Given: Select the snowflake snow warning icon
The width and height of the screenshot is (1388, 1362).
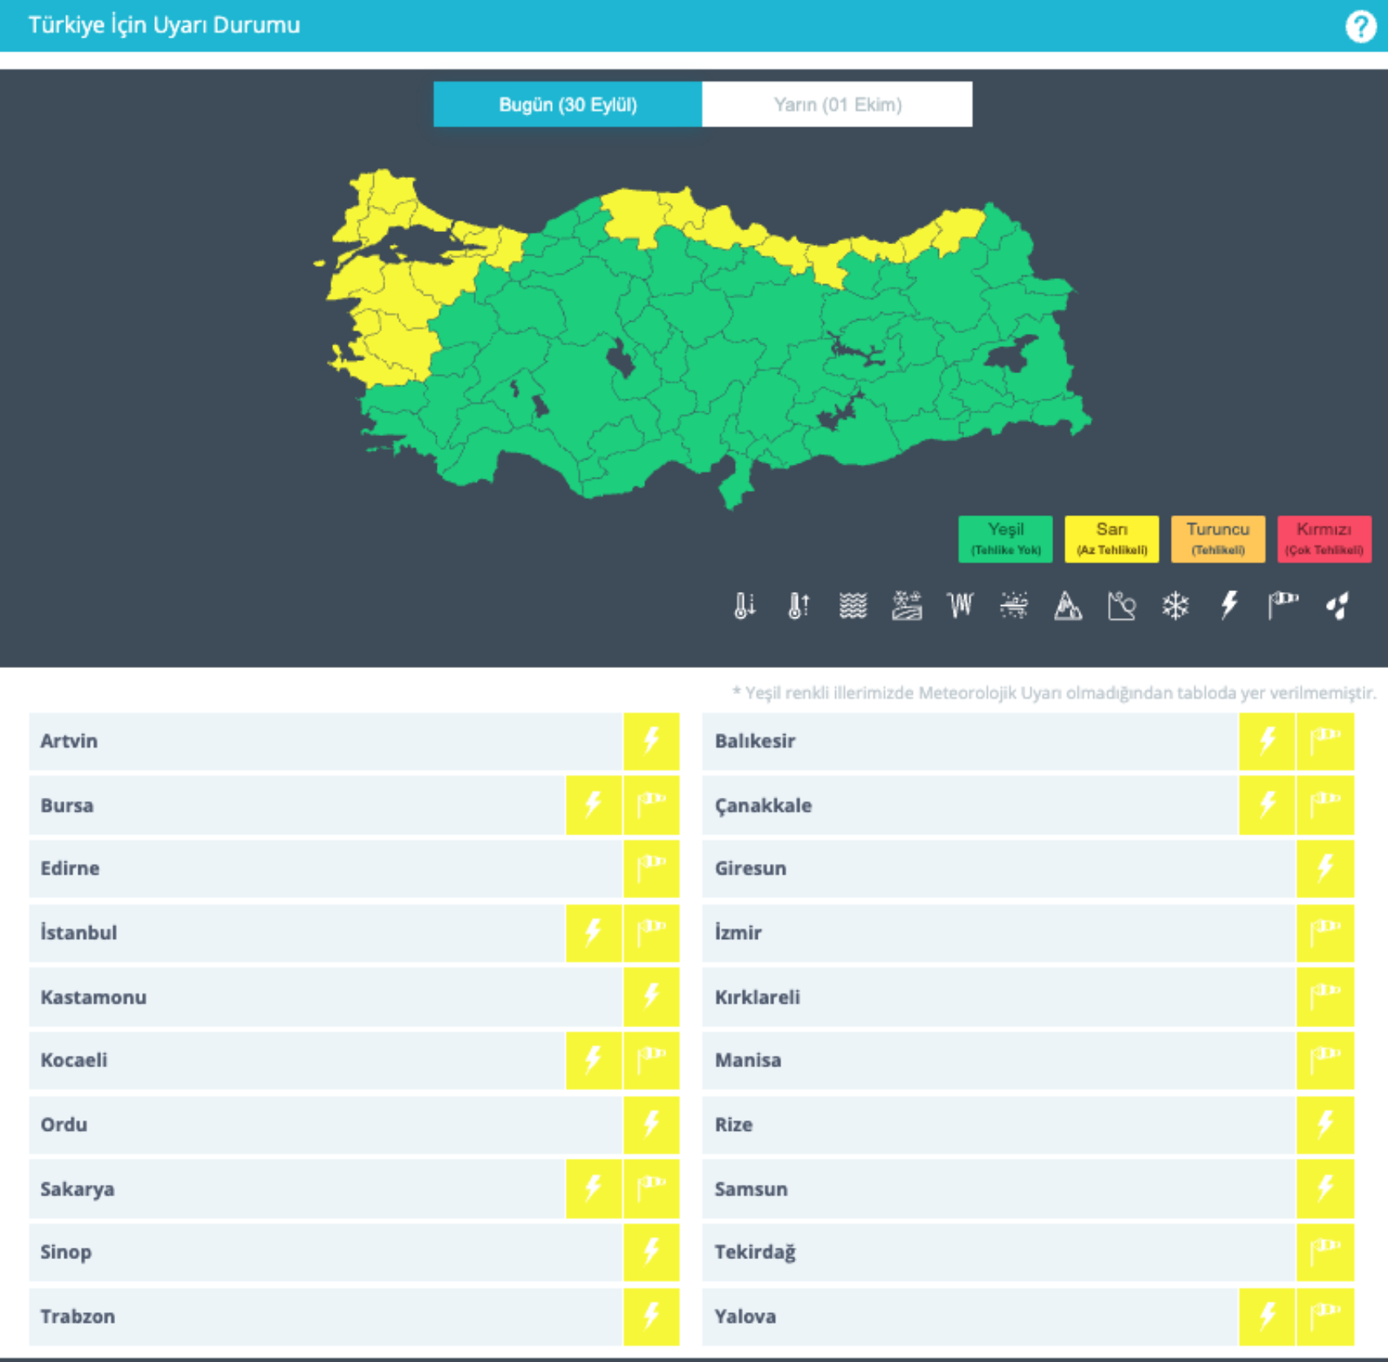Looking at the screenshot, I should coord(1176,606).
